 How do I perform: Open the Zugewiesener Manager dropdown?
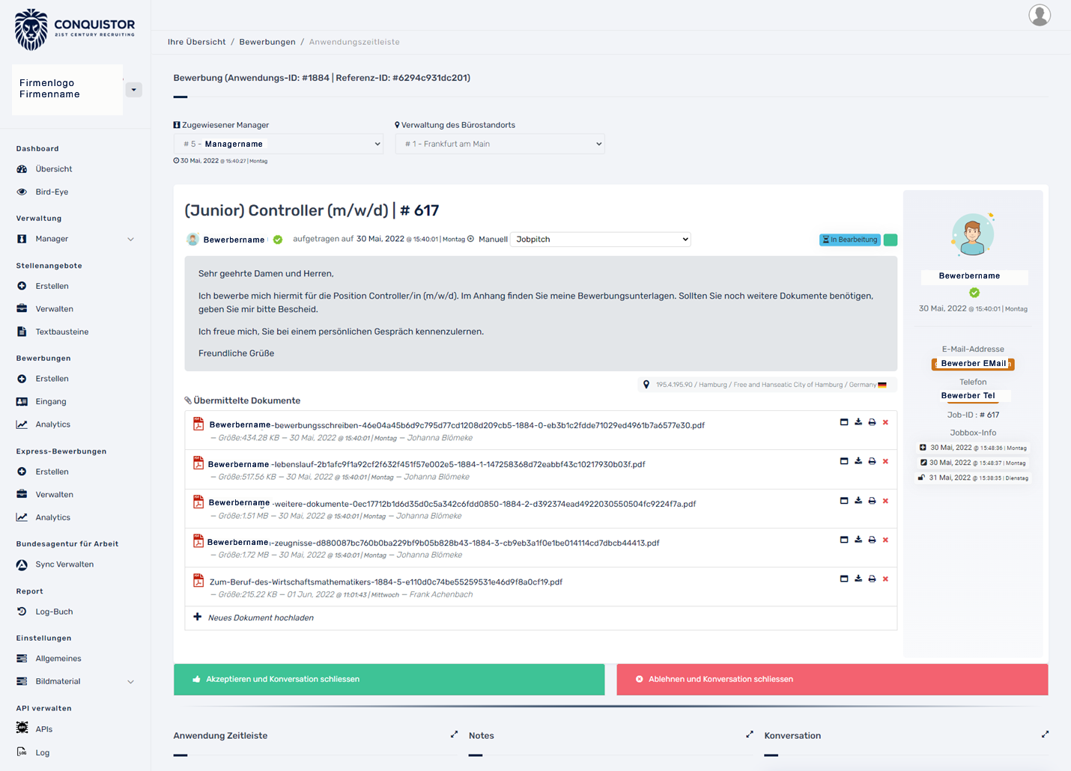(x=278, y=144)
